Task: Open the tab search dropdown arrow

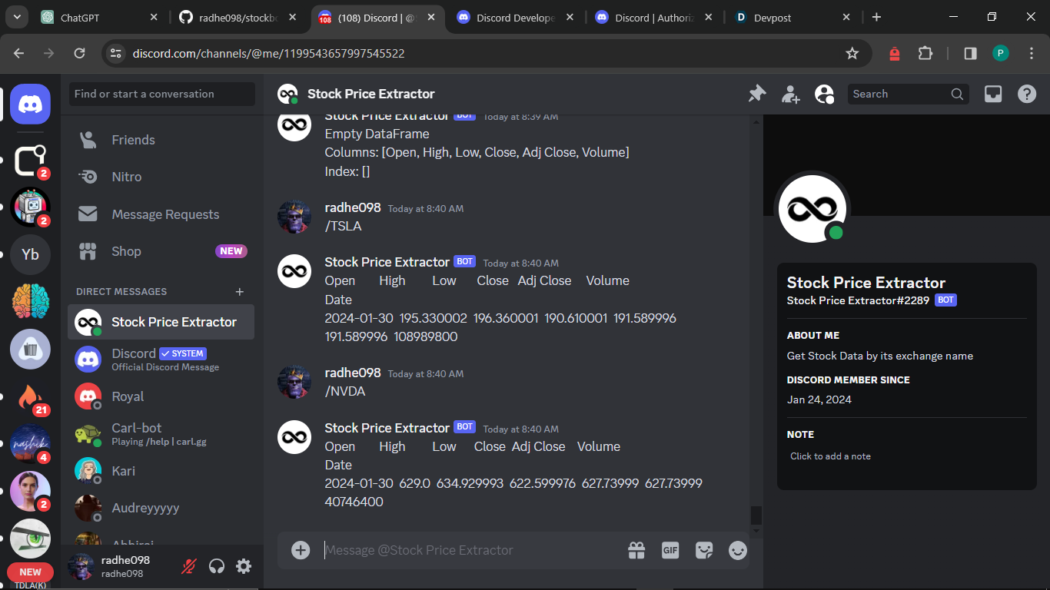Action: pyautogui.click(x=16, y=17)
